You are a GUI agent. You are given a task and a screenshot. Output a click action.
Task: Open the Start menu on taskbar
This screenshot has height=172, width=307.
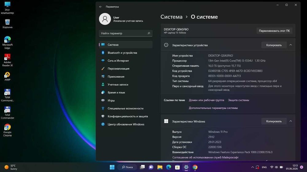click(112, 167)
